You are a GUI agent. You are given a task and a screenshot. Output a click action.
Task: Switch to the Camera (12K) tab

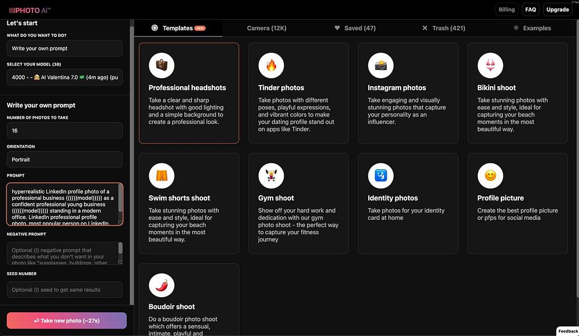click(266, 28)
